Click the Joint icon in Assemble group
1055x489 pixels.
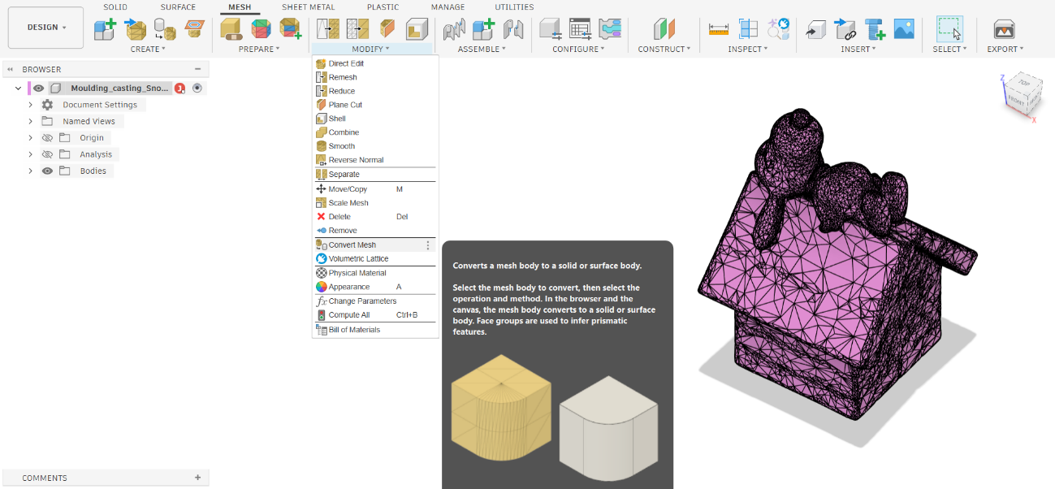(454, 29)
